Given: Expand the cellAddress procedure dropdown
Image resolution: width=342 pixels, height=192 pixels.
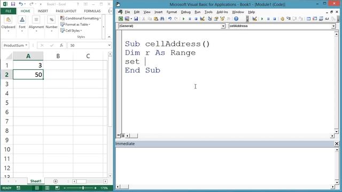Looking at the screenshot, I should click(x=333, y=26).
